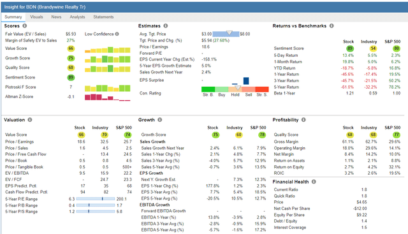Click the Valuation section info icon
This screenshot has width=408, height=234.
[x=30, y=120]
